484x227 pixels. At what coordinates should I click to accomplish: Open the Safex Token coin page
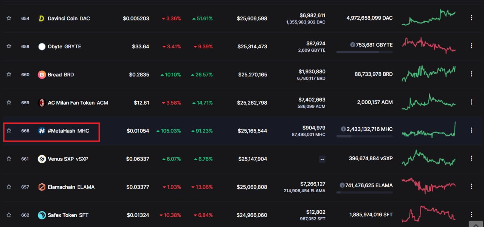click(68, 215)
